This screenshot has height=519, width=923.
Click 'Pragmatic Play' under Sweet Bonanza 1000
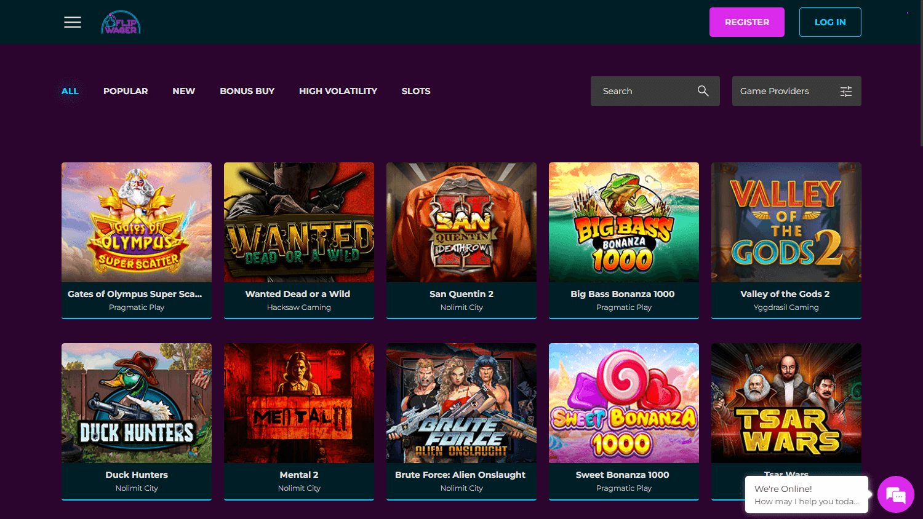624,488
